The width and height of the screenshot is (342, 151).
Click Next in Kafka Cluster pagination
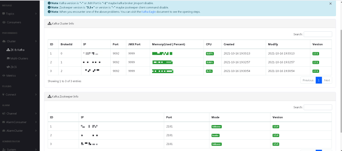tap(327, 80)
